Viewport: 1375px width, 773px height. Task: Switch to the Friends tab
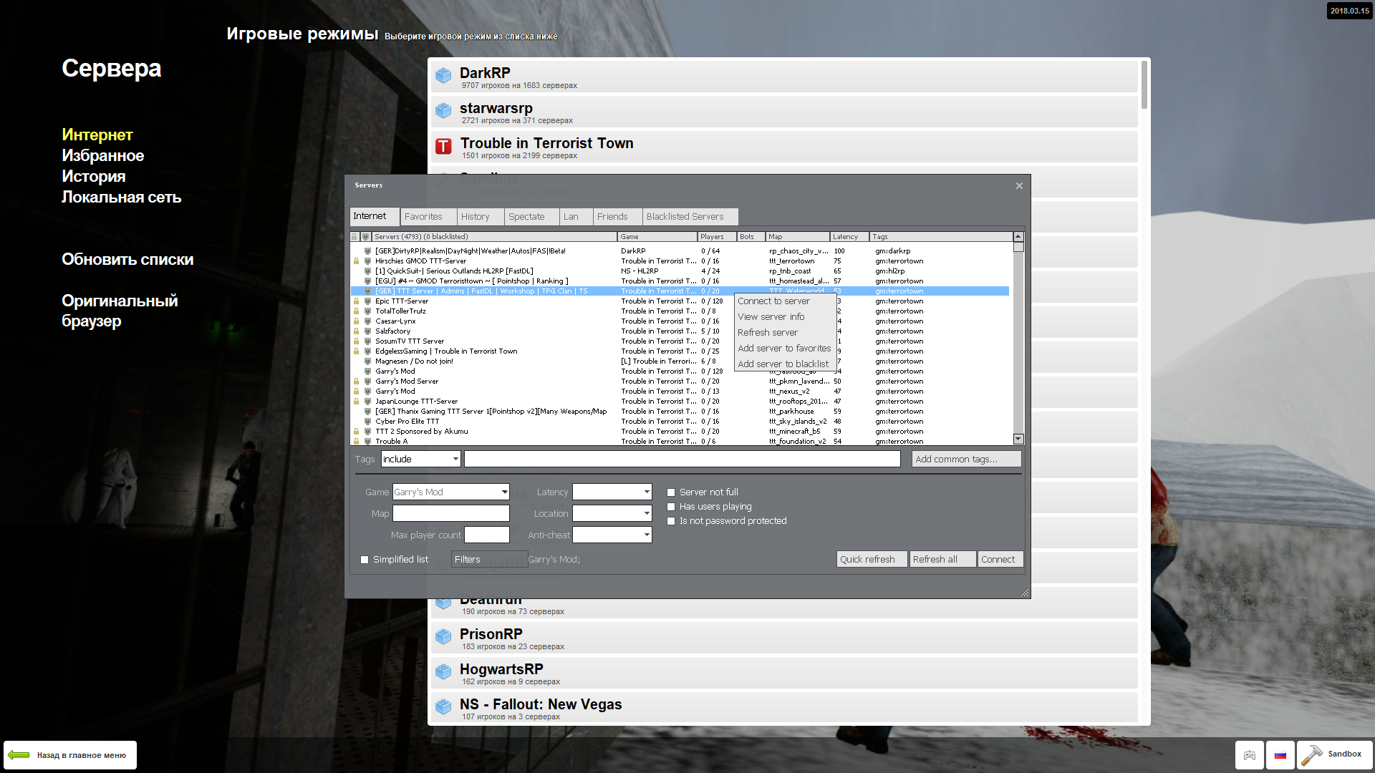point(617,217)
